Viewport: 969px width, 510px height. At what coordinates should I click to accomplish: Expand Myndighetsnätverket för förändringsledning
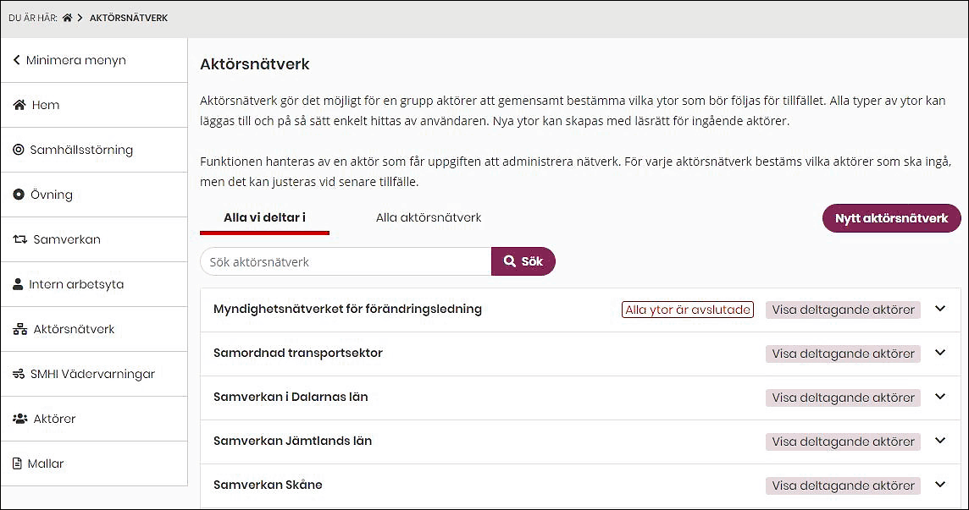coord(940,310)
